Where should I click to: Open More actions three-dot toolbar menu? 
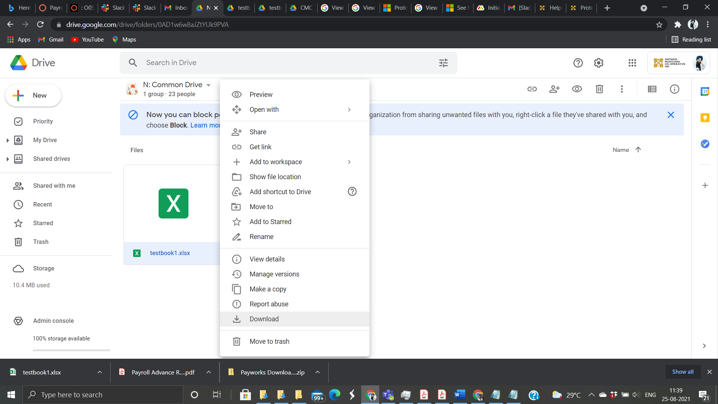(x=622, y=89)
